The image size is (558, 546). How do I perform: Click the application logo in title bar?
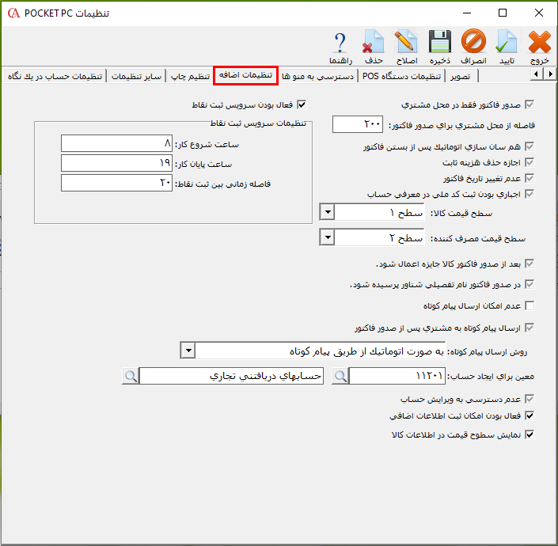[x=13, y=13]
